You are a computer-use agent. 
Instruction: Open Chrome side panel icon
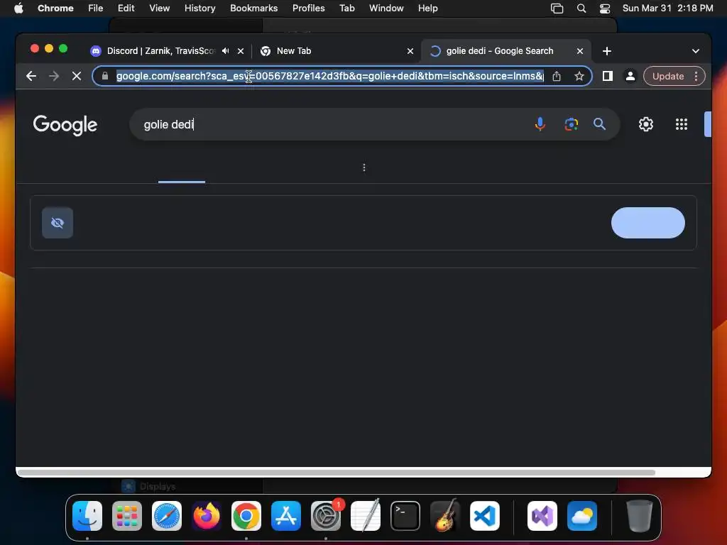click(x=608, y=76)
